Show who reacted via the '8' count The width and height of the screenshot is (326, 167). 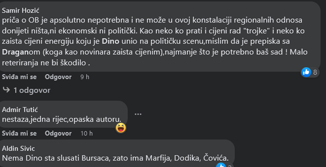coord(315,72)
